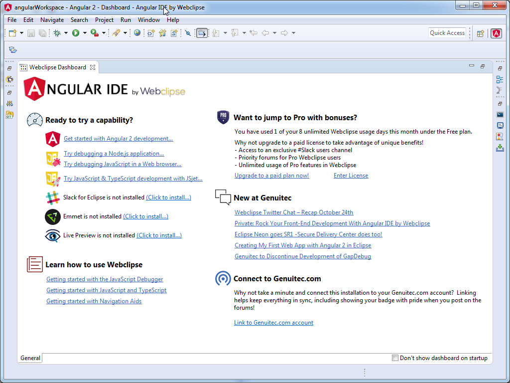The image size is (510, 383).
Task: Open Link to Genuitec.com account
Action: point(273,323)
